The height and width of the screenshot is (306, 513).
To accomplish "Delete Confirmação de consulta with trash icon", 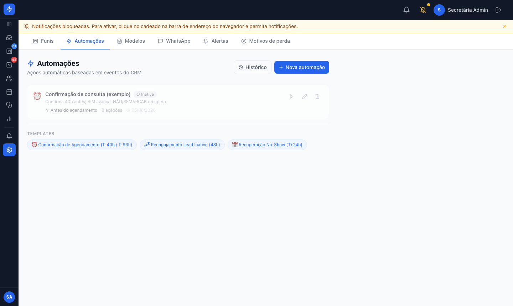I will (x=317, y=96).
